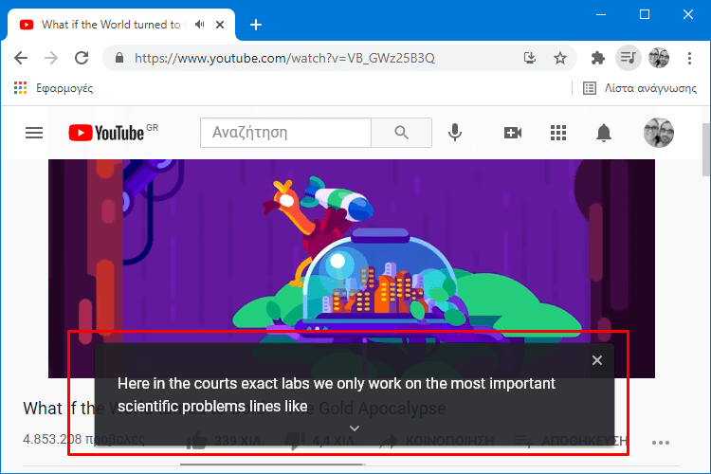Close the YouTube tab
This screenshot has width=711, height=474.
[220, 25]
